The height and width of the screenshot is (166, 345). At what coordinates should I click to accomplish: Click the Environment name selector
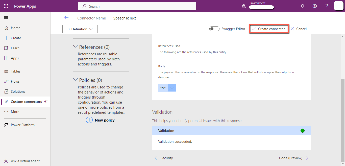tap(261, 7)
